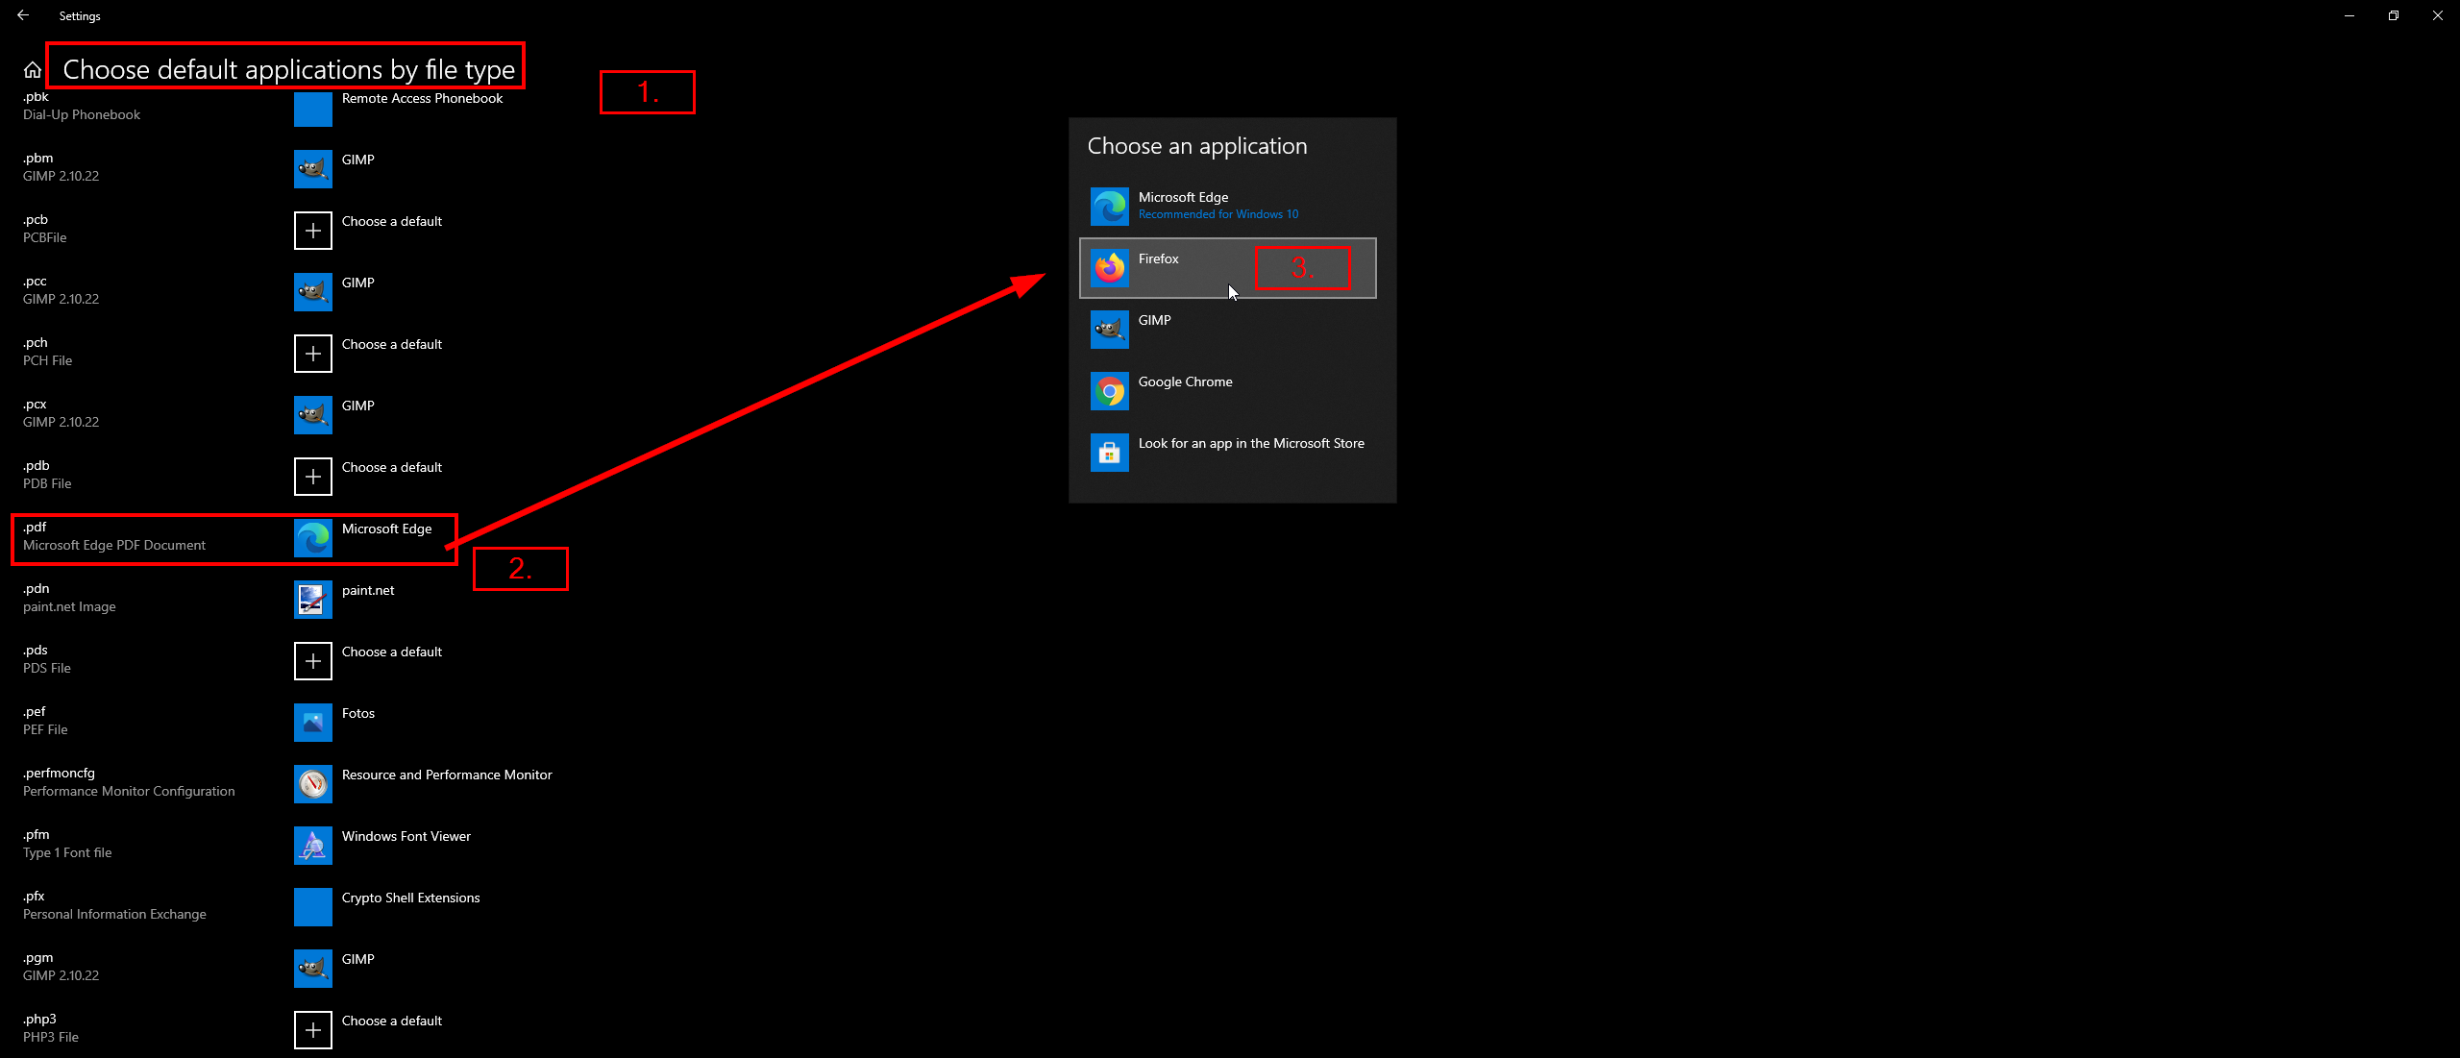Screen dimensions: 2460x1058
Task: Select Microsoft Edge recommended option in popup
Action: click(x=1228, y=207)
